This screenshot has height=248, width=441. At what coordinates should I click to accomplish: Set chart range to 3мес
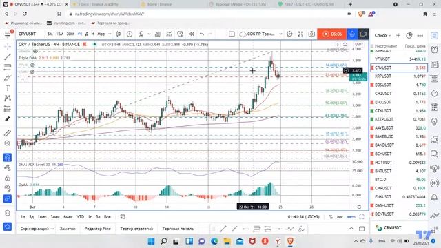55,217
